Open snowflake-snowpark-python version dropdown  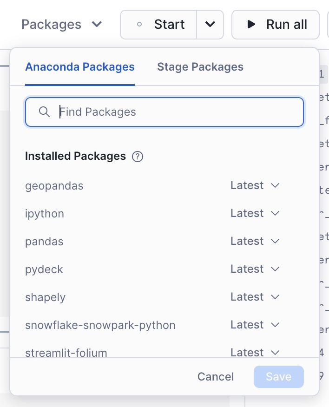(255, 325)
